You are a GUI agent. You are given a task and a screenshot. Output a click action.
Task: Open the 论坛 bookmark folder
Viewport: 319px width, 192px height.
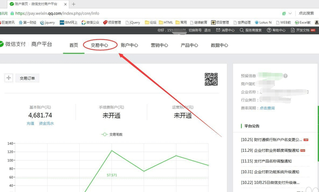(150, 22)
